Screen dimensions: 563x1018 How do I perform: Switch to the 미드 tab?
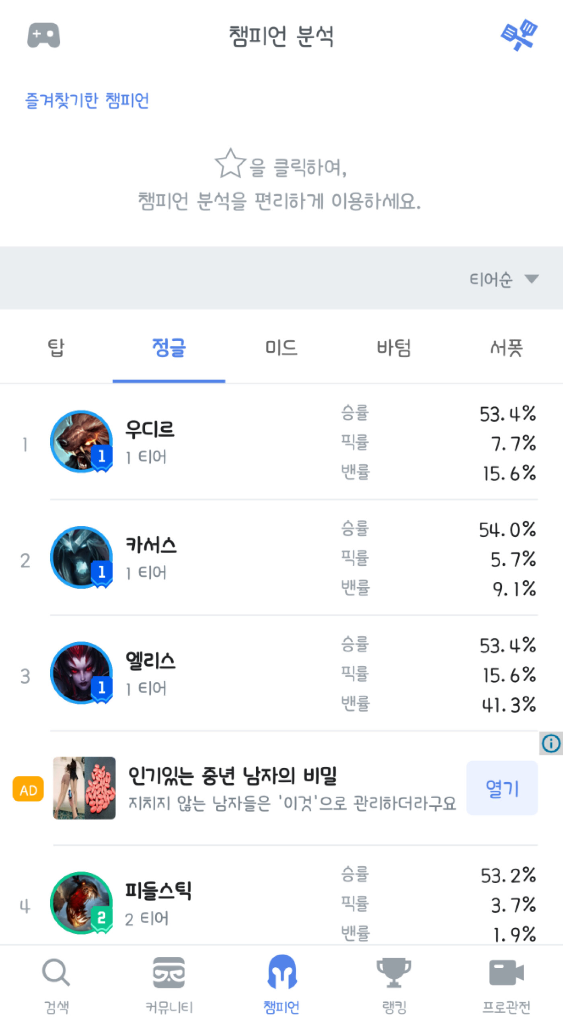(281, 348)
